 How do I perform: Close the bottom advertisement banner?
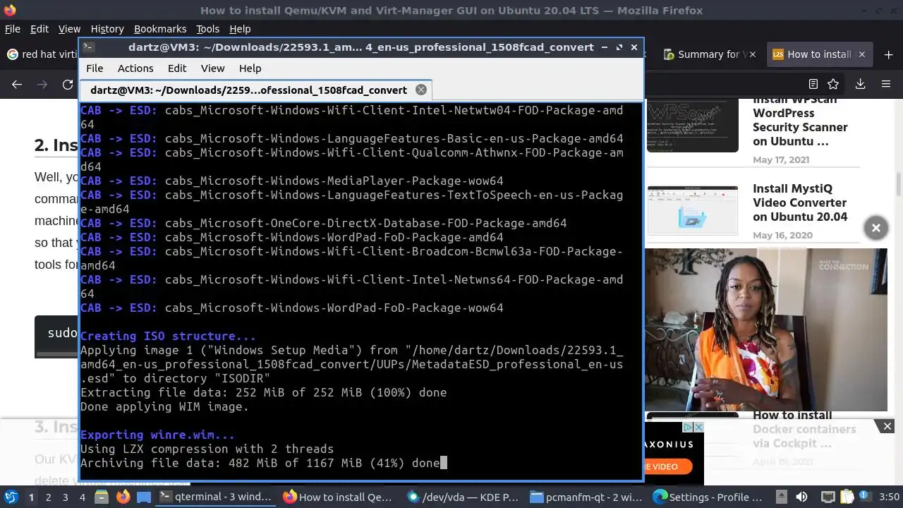[887, 425]
